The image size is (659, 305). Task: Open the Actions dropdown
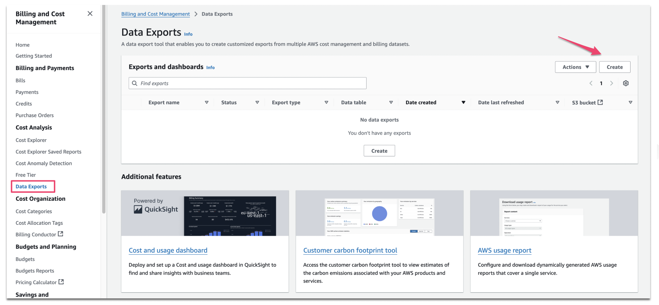[x=575, y=67]
